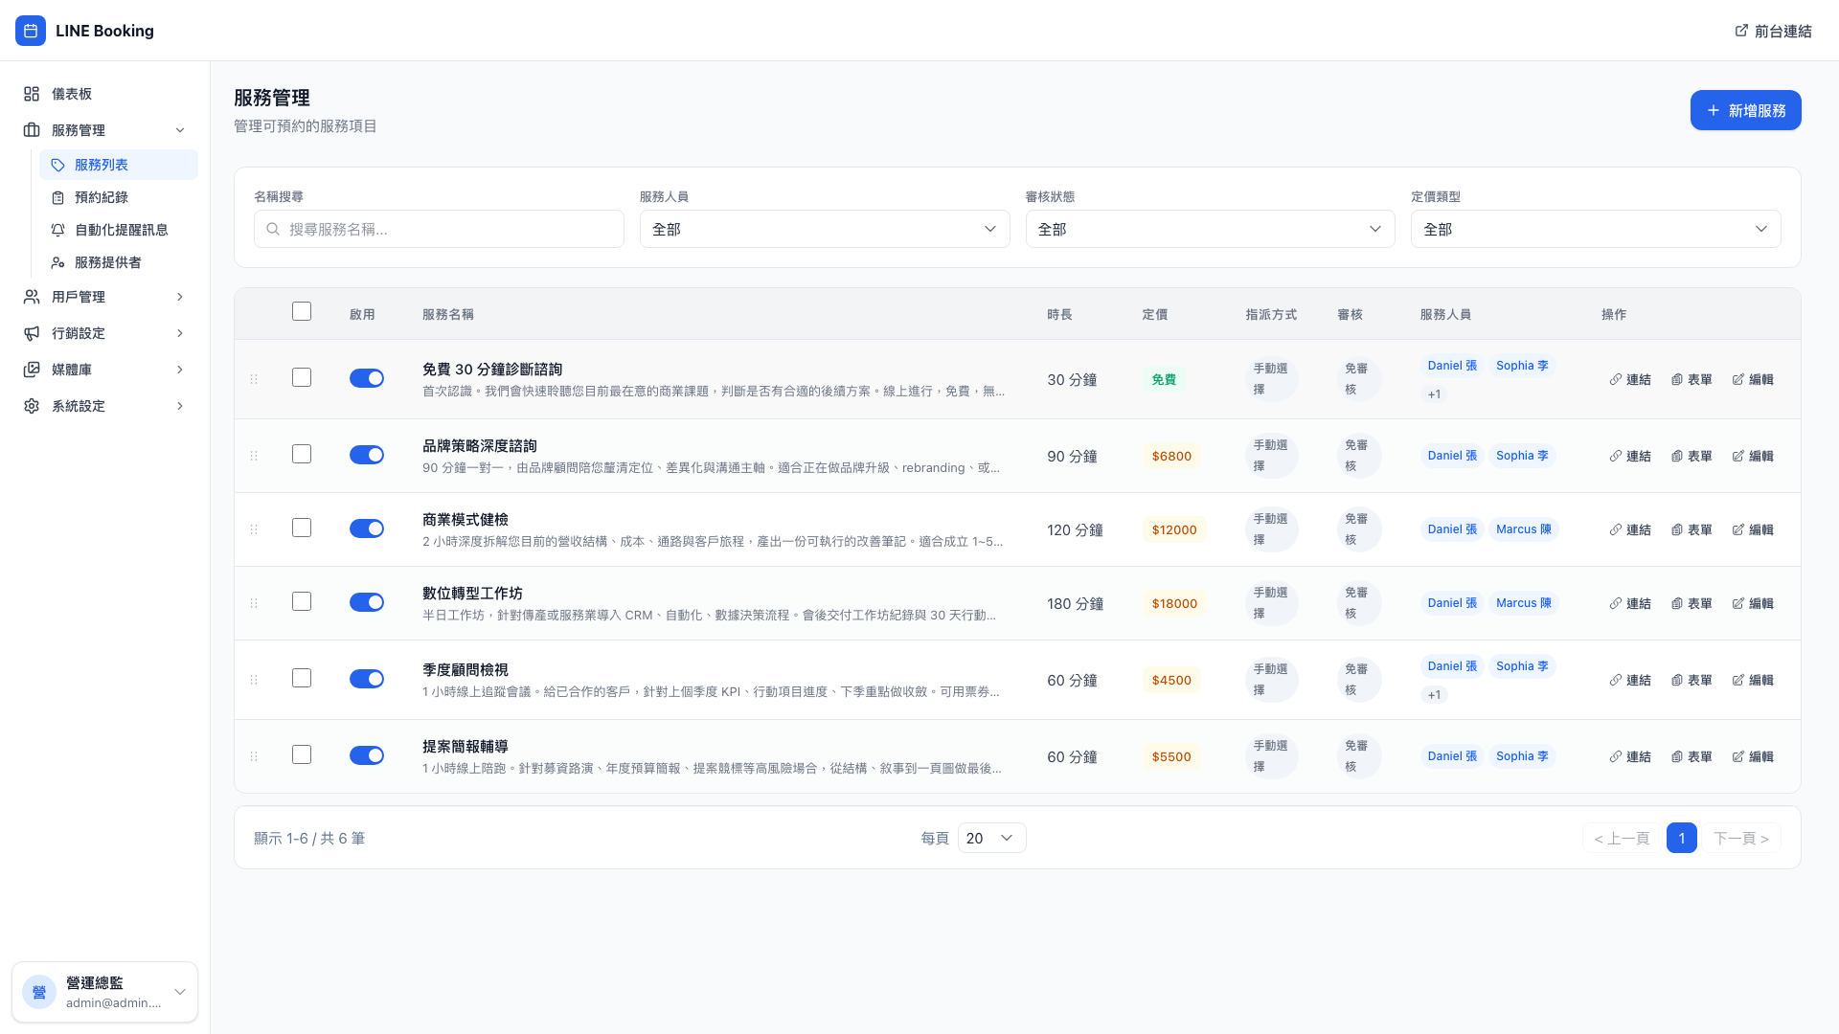
Task: Open 表單 for 品牌策略深度諮詢
Action: [x=1691, y=456]
